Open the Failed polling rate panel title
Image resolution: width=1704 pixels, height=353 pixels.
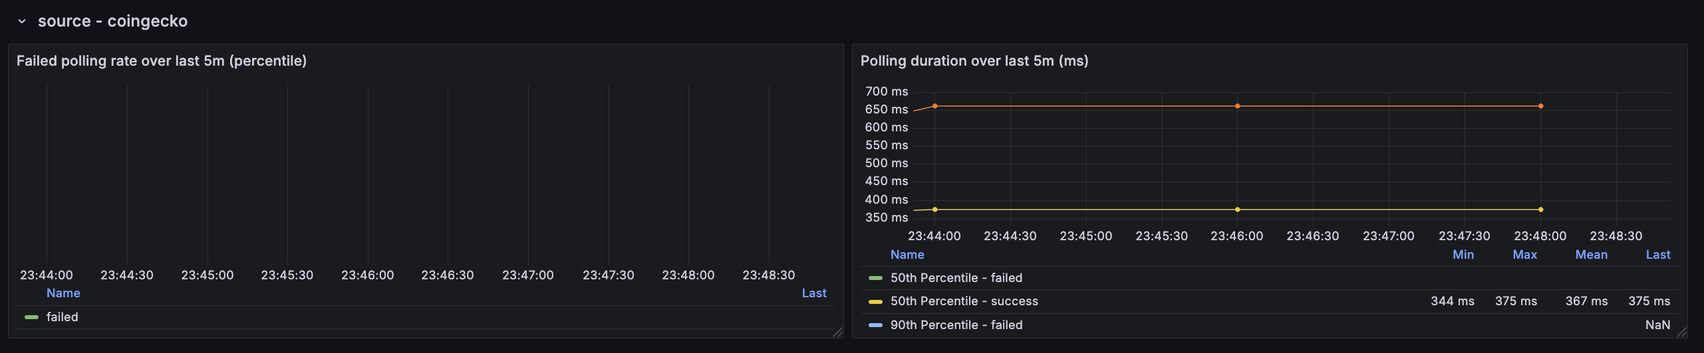point(162,61)
